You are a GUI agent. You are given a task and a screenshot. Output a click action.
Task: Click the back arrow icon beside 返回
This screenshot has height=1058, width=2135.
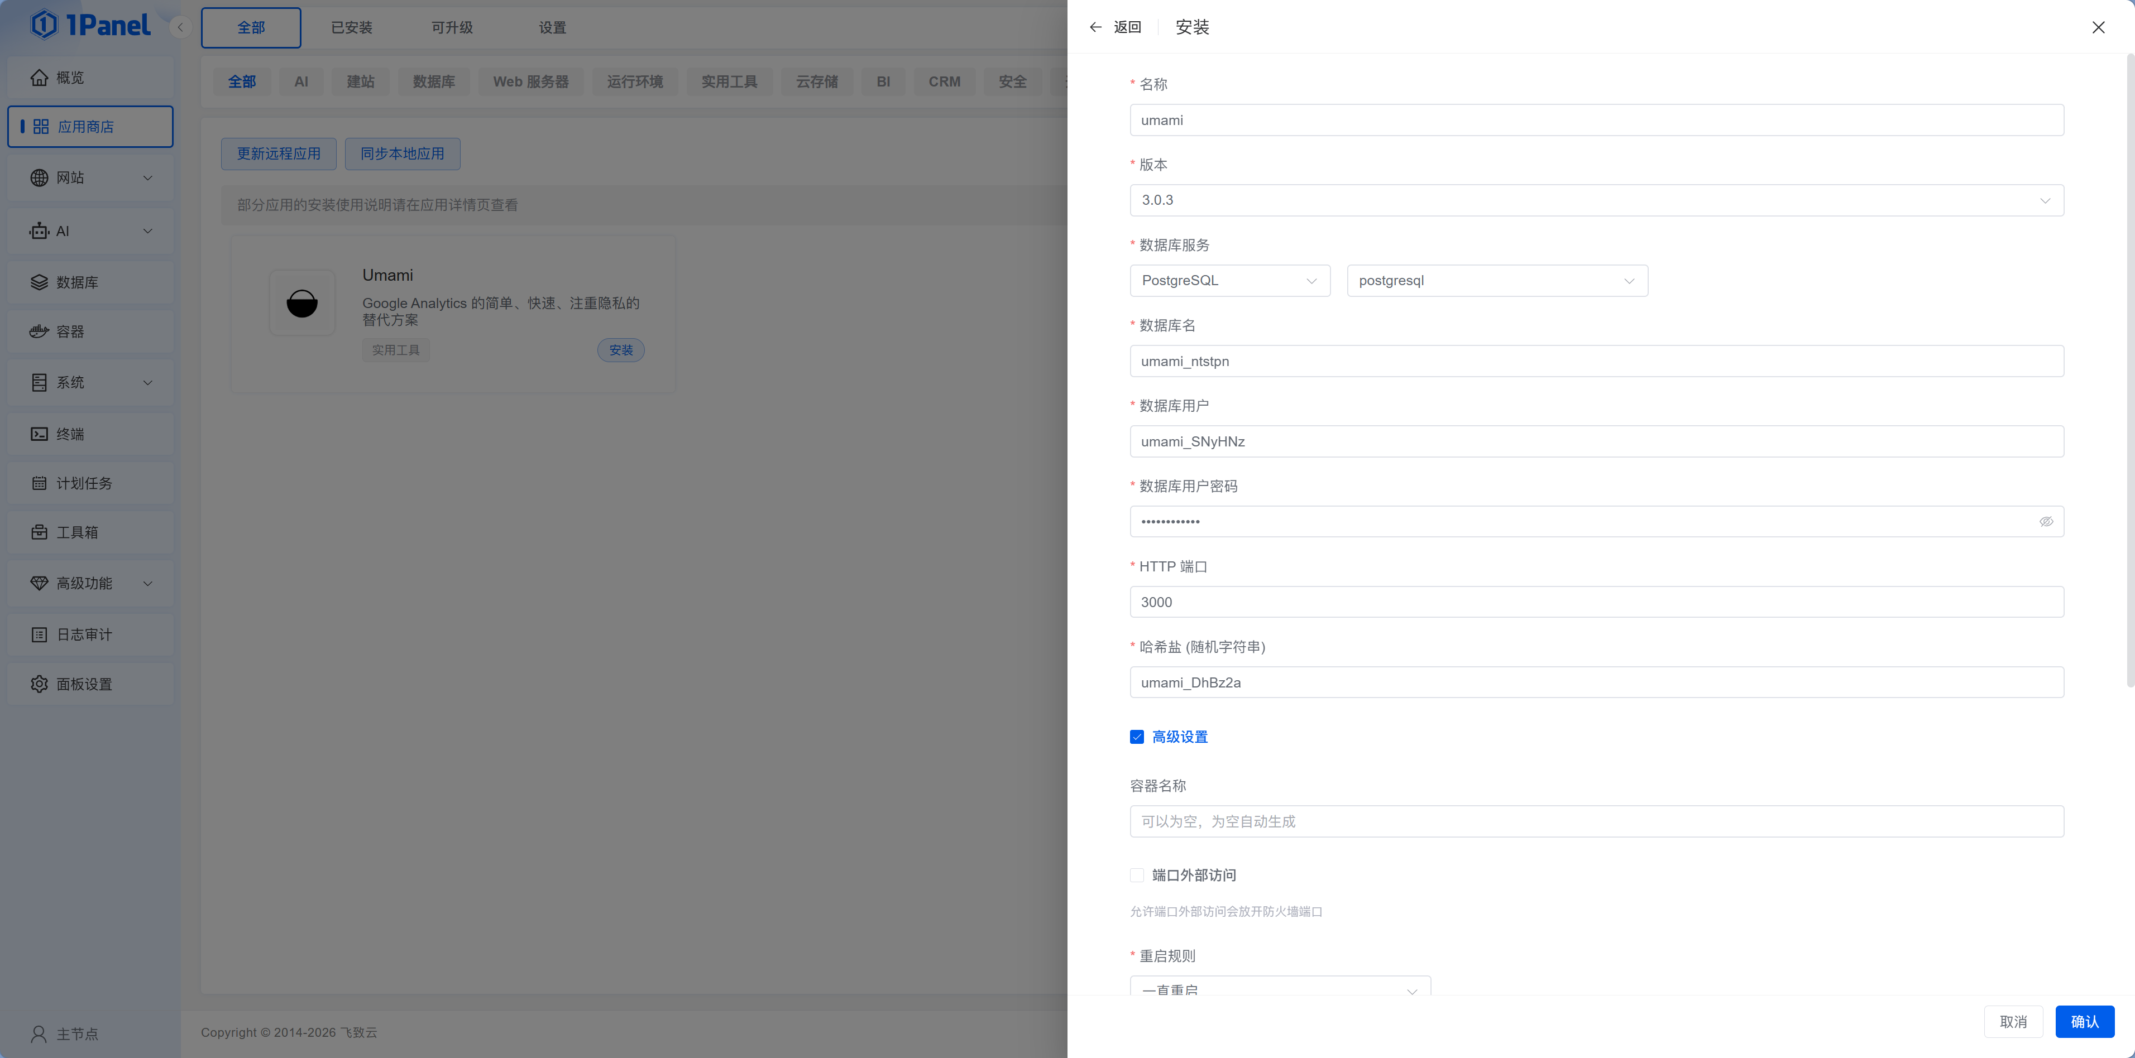coord(1095,27)
